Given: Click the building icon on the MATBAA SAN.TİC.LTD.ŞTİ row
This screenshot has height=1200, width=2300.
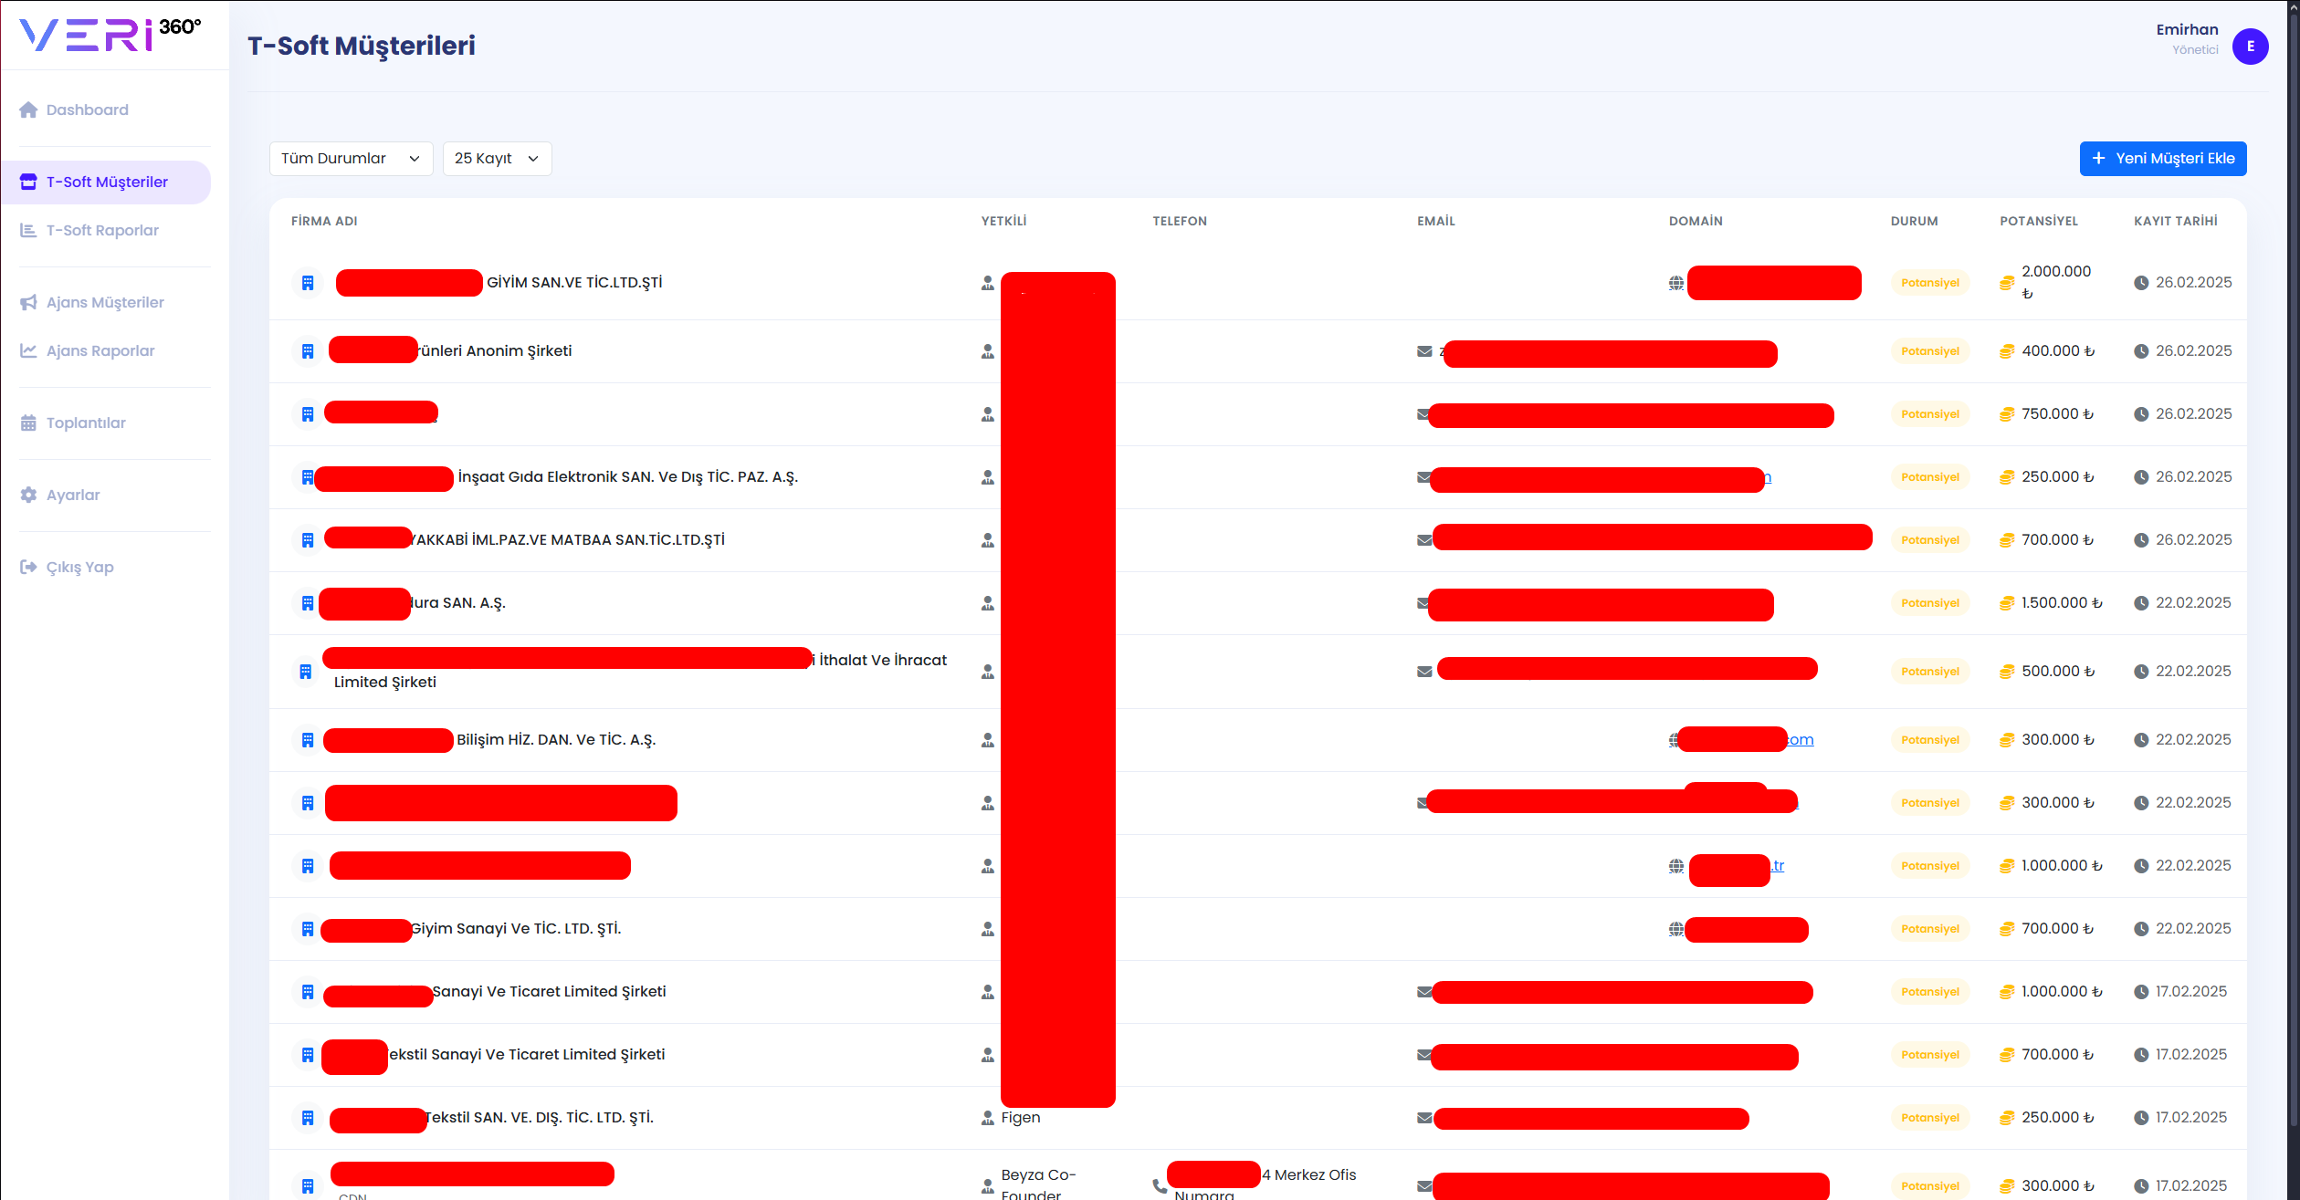Looking at the screenshot, I should pyautogui.click(x=308, y=540).
